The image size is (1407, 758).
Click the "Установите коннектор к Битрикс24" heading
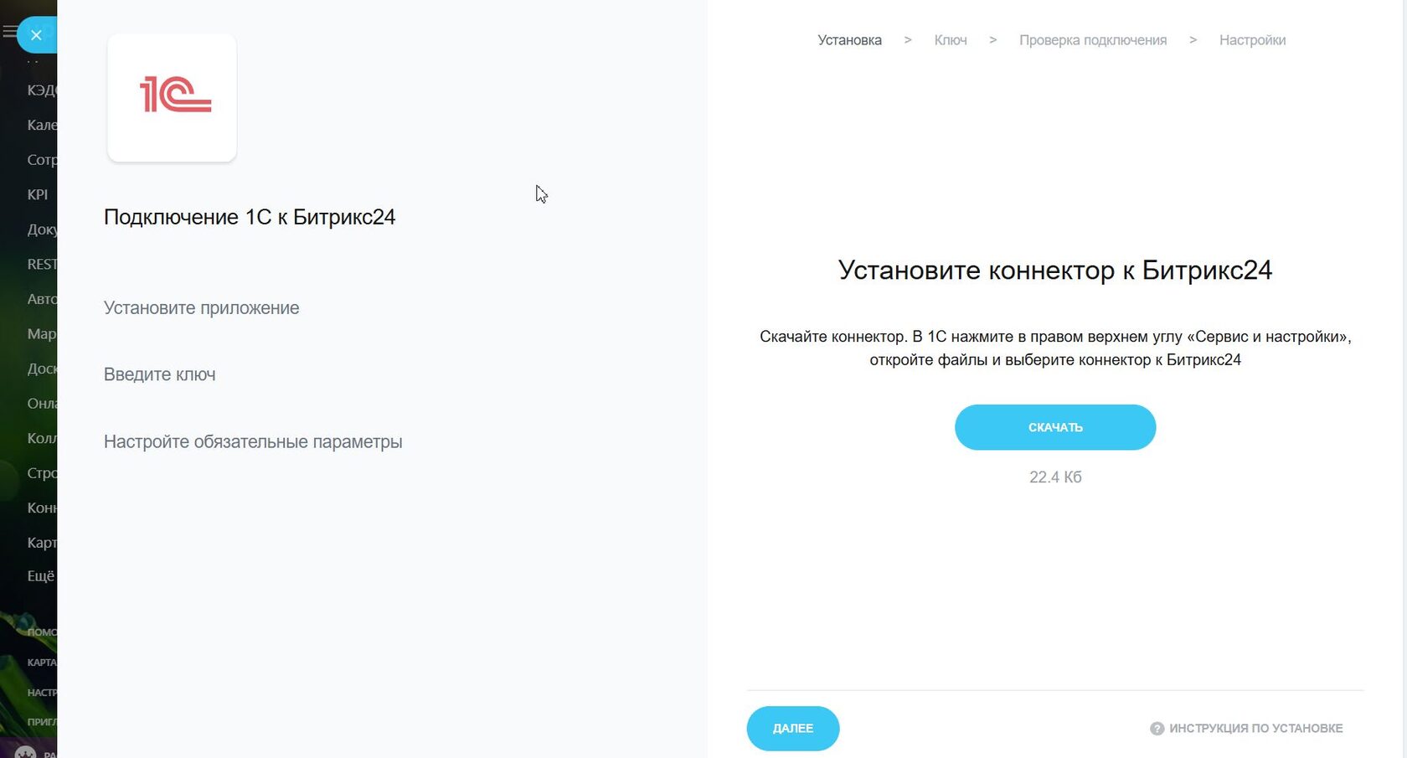(1055, 270)
